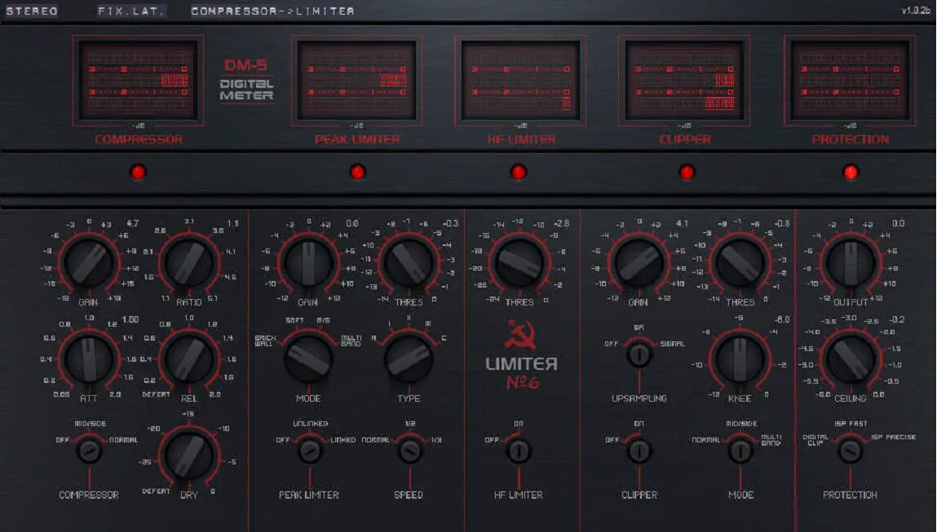937x532 pixels.
Task: Click the DM-5 Digital Meter logo
Action: (x=246, y=81)
